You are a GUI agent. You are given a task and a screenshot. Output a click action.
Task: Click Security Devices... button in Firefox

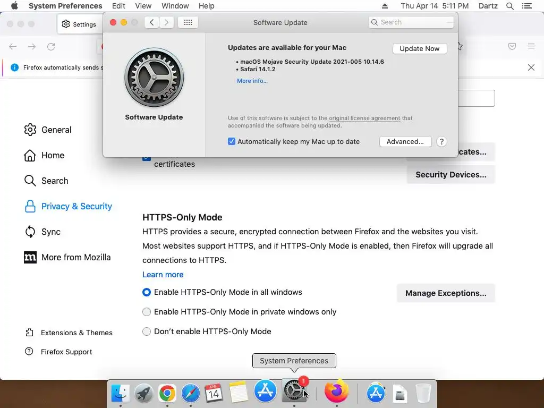click(x=450, y=174)
